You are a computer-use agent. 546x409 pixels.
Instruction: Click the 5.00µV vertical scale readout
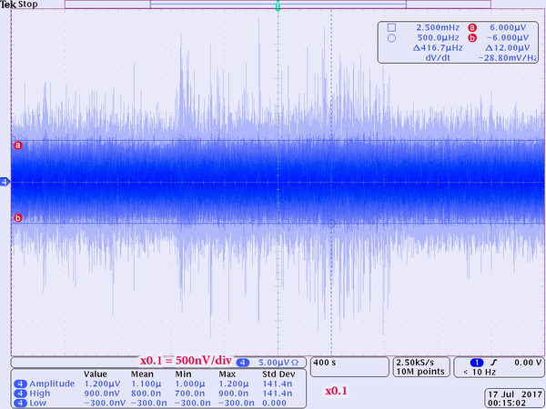(x=278, y=363)
